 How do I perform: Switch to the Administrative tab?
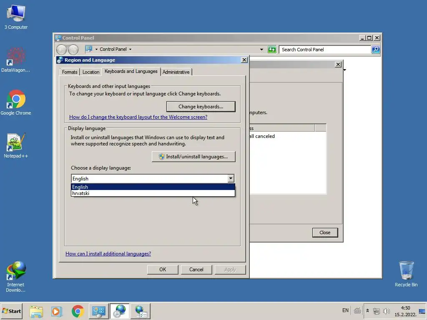tap(176, 72)
